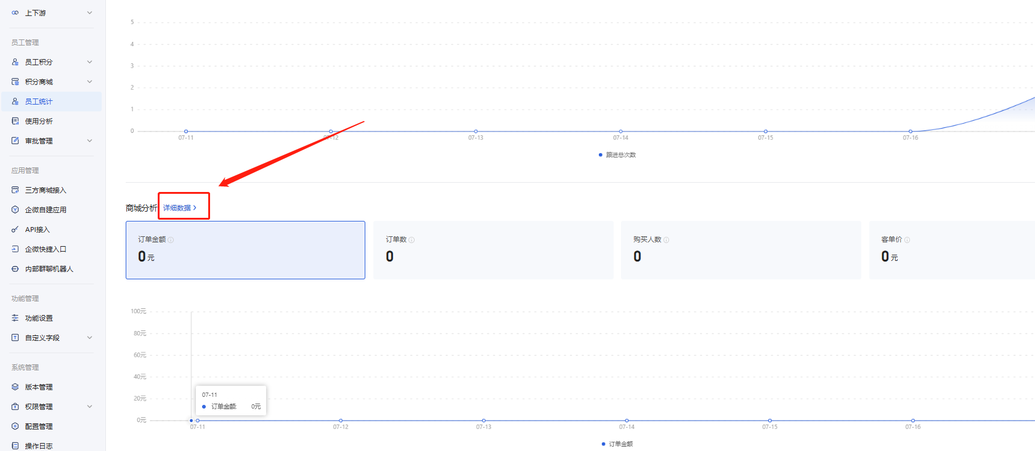1035x451 pixels.
Task: Open 操作日志 icon in sidebar
Action: 15,446
